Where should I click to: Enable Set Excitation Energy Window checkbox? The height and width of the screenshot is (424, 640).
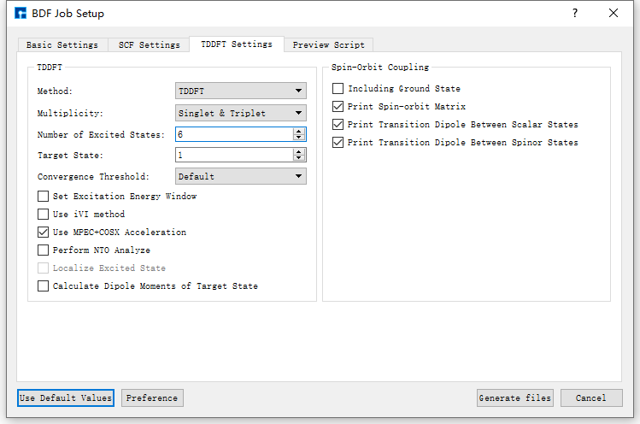[x=44, y=197]
